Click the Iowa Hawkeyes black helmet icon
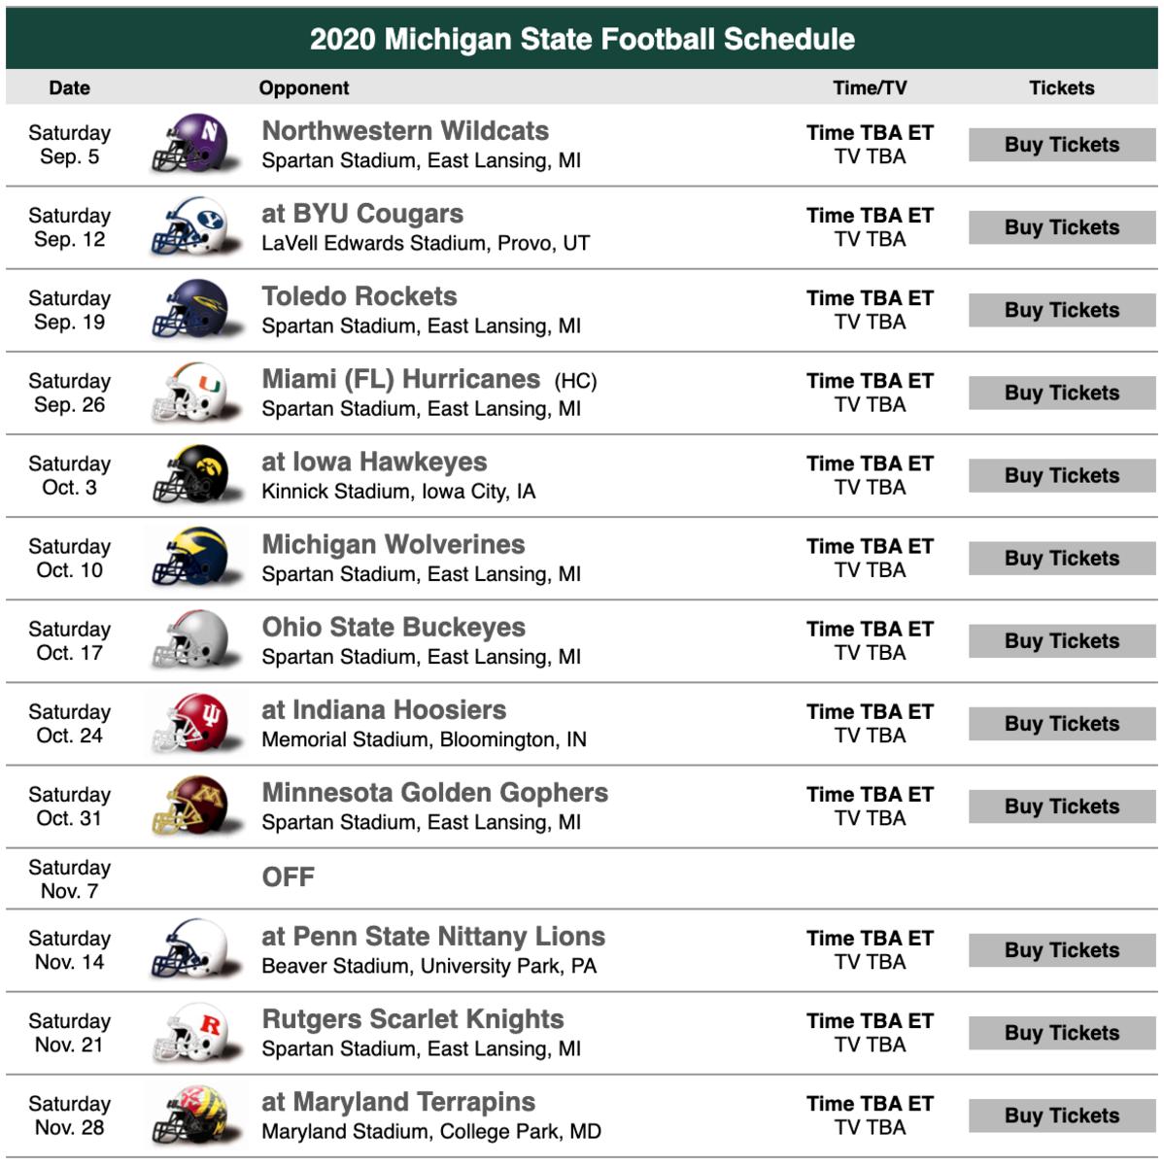 (x=196, y=474)
